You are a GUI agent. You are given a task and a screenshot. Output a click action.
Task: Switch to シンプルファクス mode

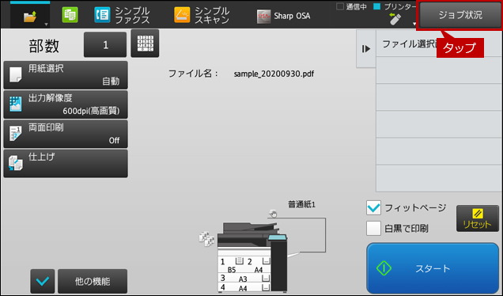click(122, 15)
